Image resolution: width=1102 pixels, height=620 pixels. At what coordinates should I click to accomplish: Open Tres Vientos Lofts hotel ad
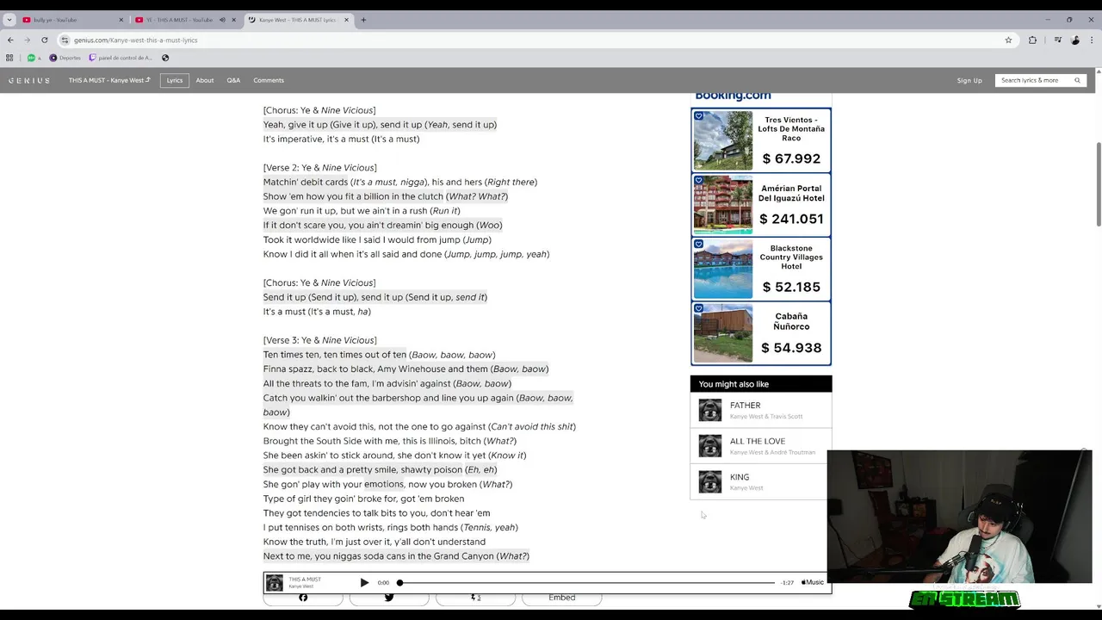pos(761,139)
